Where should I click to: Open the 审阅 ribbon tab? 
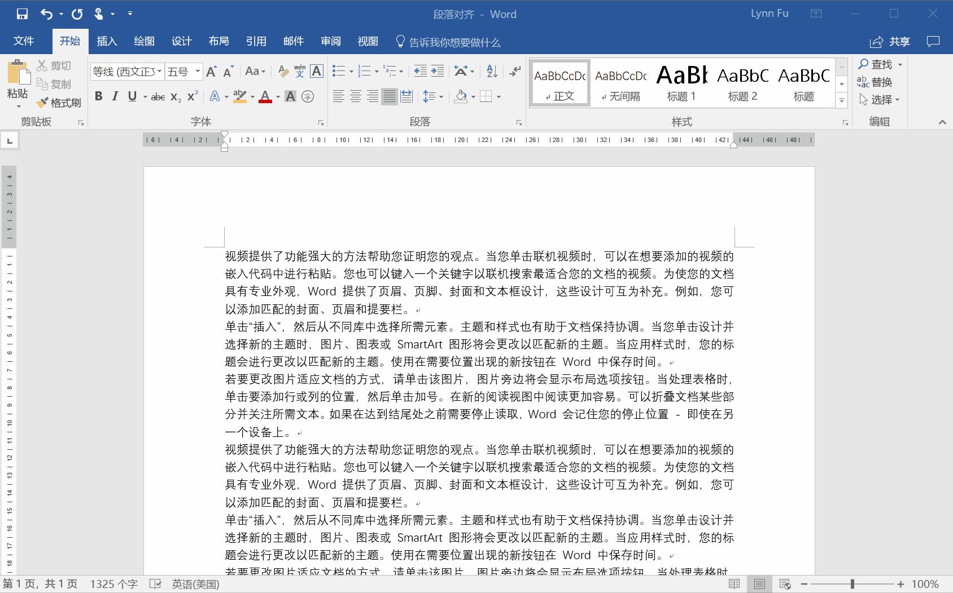pos(330,41)
